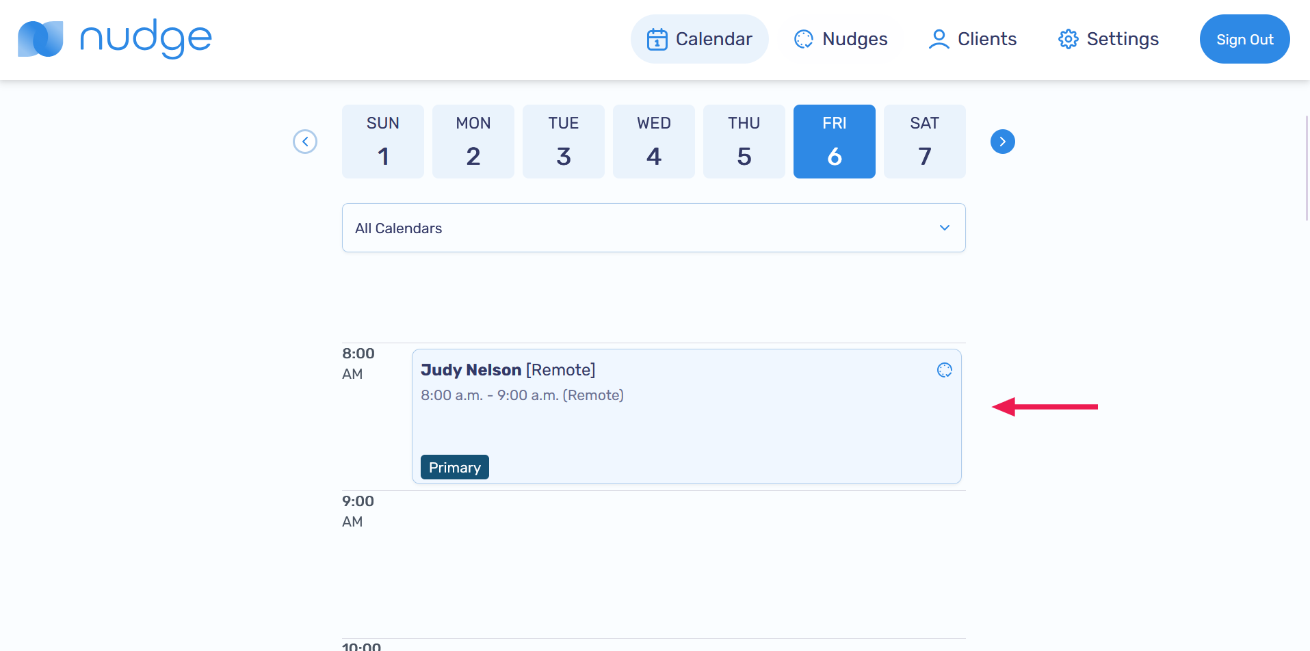
Task: Open the Nudges tab
Action: (841, 40)
